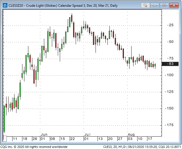Click the CQG Inc. copyright notice

coord(34,147)
